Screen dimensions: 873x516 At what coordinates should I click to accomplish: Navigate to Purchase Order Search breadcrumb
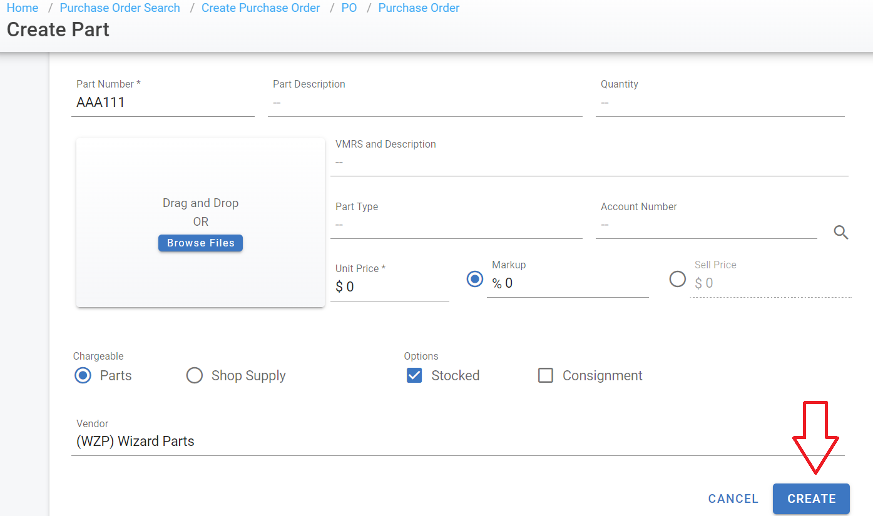pos(120,8)
